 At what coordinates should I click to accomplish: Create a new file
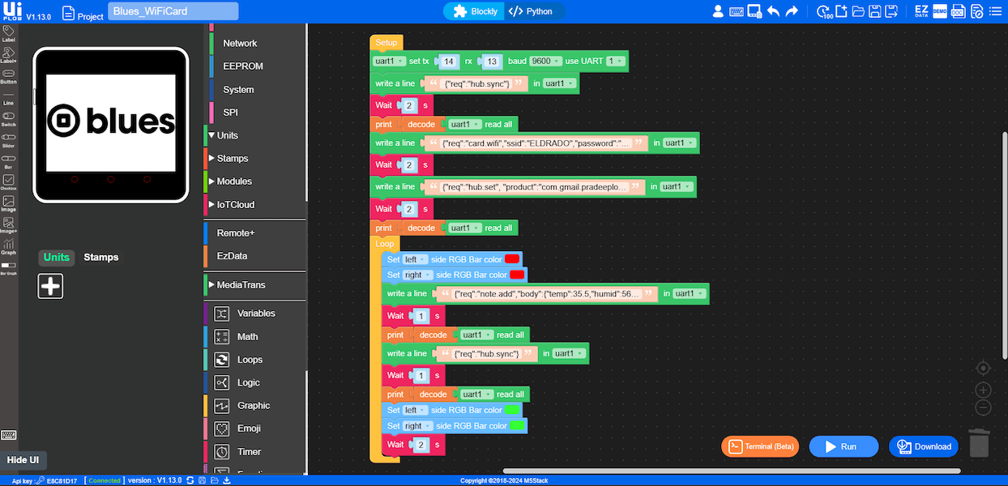[841, 11]
